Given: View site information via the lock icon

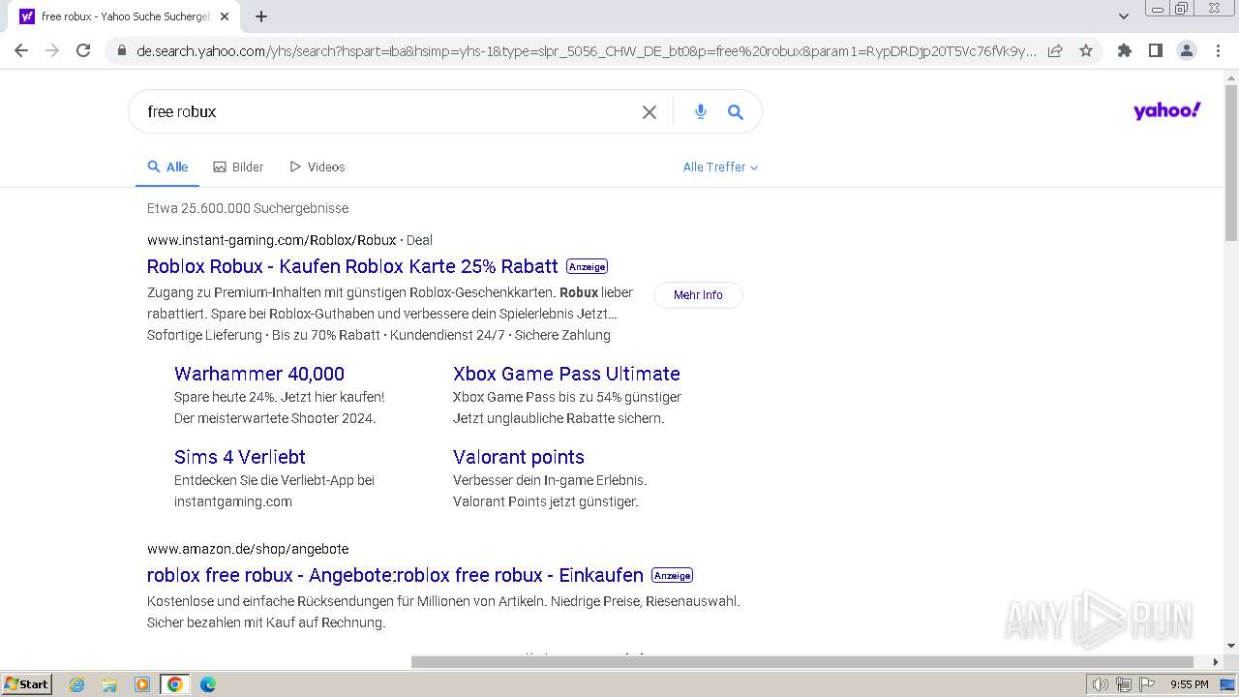Looking at the screenshot, I should [x=121, y=51].
